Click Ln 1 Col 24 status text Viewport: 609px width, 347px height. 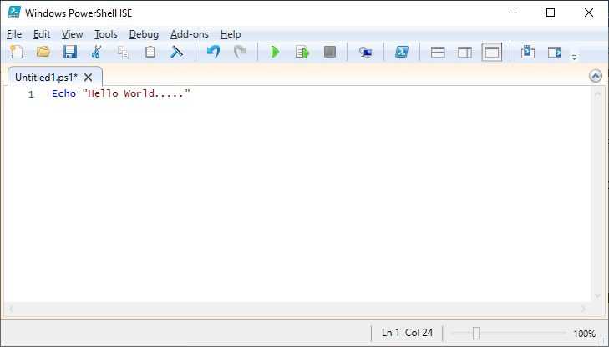tap(407, 333)
